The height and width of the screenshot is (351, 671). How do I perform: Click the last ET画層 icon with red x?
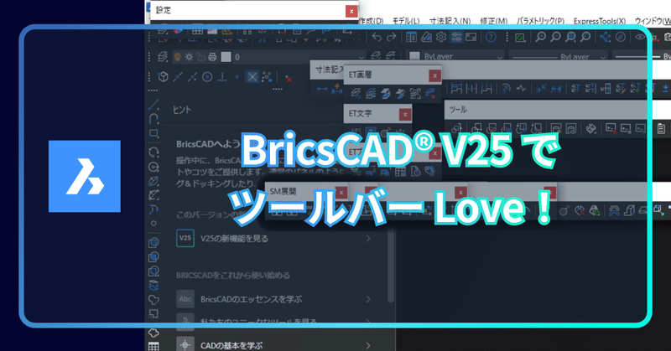click(430, 93)
